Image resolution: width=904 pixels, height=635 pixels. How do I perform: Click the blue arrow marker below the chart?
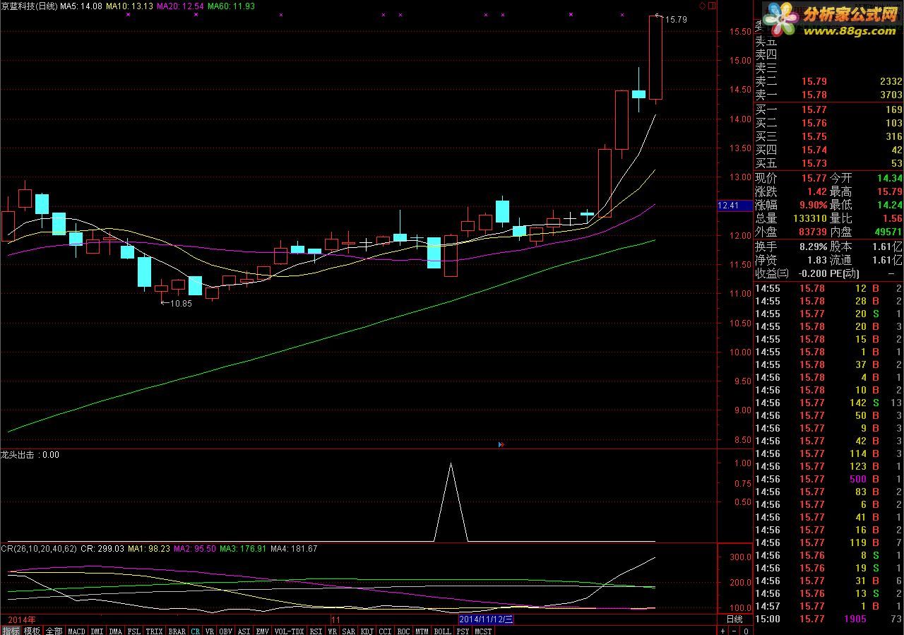point(501,444)
